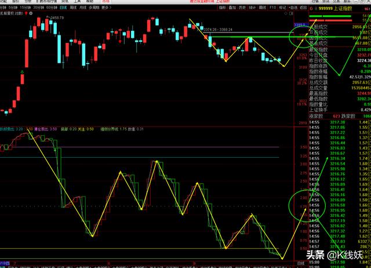Click the red G icon in quote header
This screenshot has height=268, width=371.
click(x=311, y=9)
